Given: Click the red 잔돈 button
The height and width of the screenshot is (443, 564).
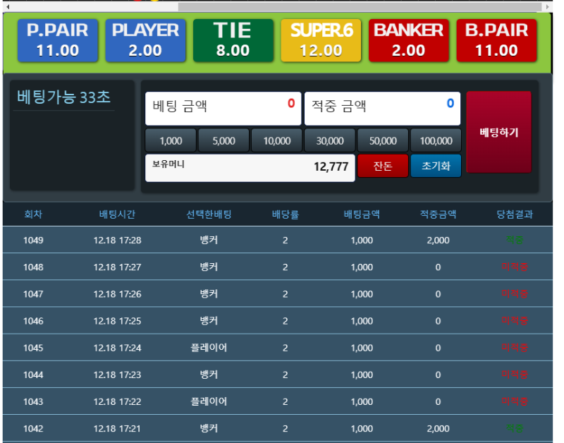Looking at the screenshot, I should [x=383, y=166].
